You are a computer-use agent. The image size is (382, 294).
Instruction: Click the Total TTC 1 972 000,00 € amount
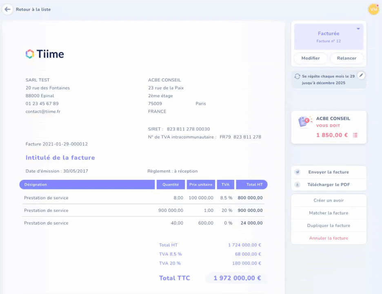[237, 278]
